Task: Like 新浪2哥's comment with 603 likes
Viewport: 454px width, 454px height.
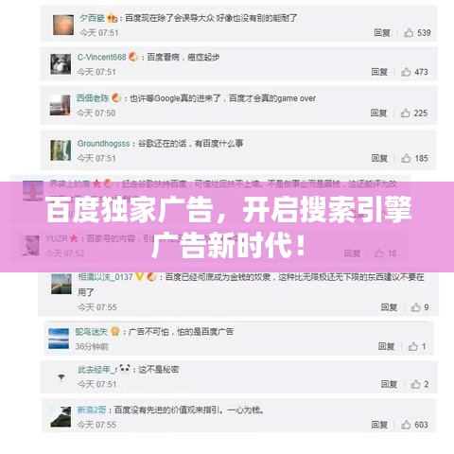Action: 406,425
